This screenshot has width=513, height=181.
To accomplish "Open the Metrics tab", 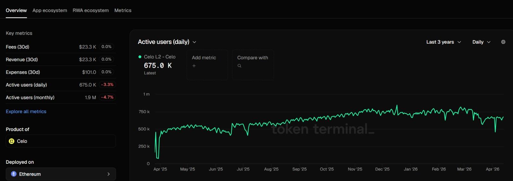I will (123, 10).
